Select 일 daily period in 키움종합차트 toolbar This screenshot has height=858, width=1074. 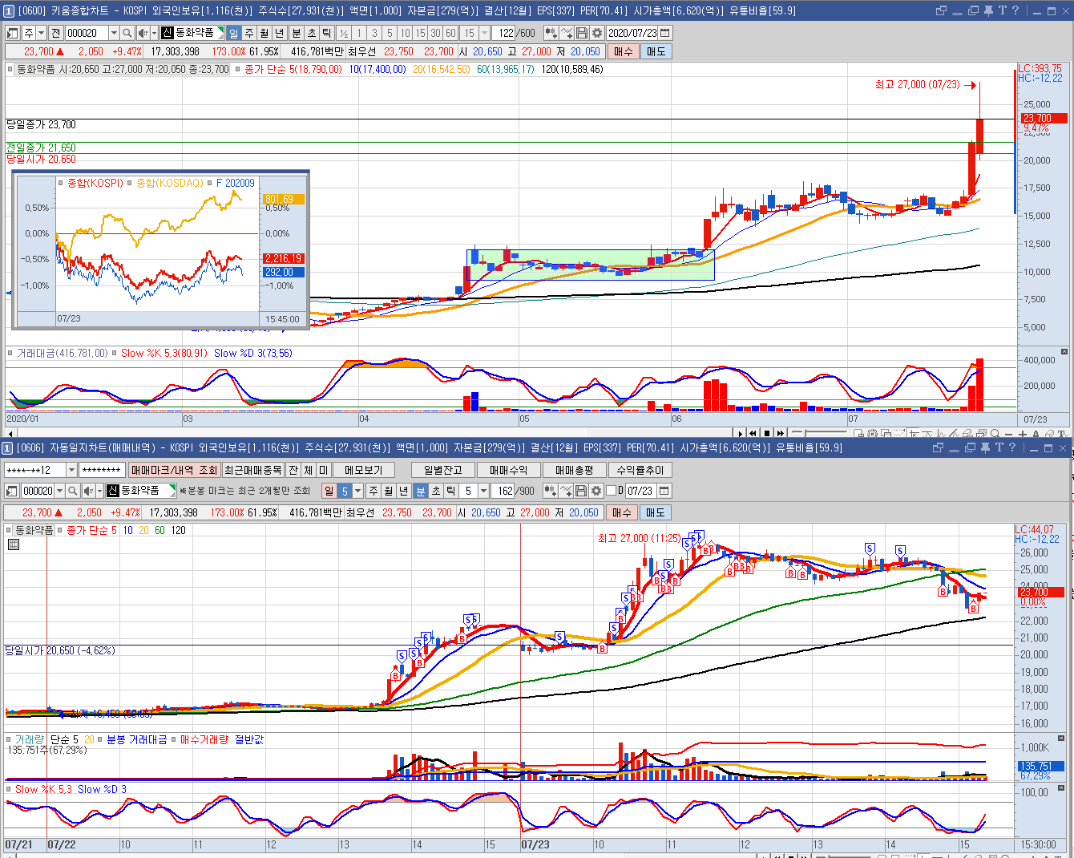[x=233, y=33]
